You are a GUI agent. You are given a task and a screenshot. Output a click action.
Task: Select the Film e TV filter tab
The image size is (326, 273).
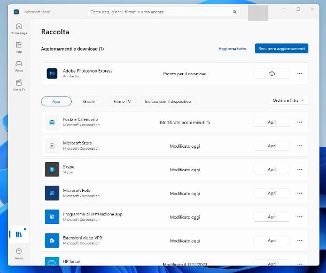[122, 101]
